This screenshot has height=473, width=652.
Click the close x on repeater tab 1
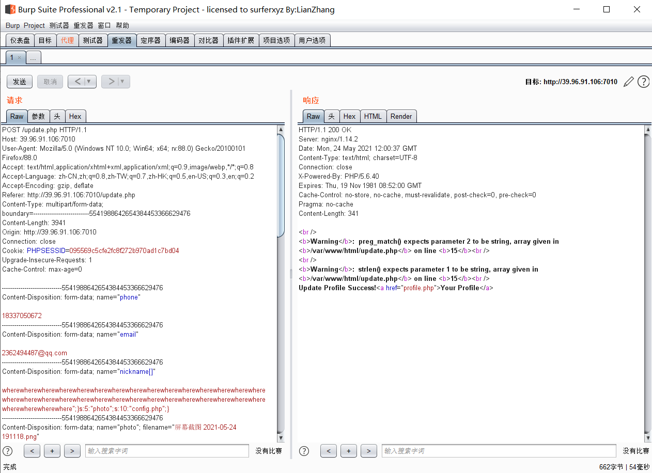pyautogui.click(x=19, y=57)
